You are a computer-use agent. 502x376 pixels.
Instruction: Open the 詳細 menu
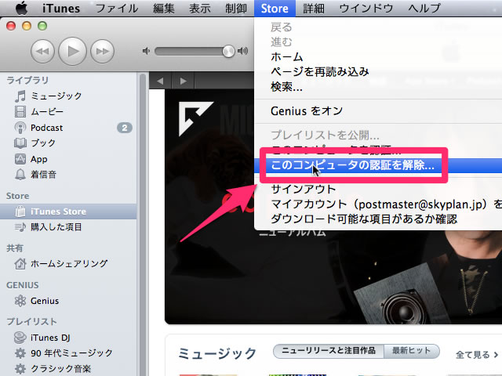314,9
